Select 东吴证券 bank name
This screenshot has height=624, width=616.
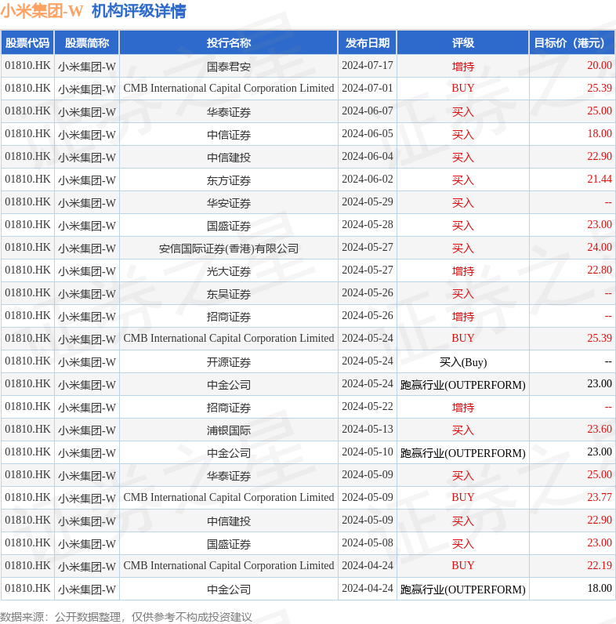coord(228,294)
